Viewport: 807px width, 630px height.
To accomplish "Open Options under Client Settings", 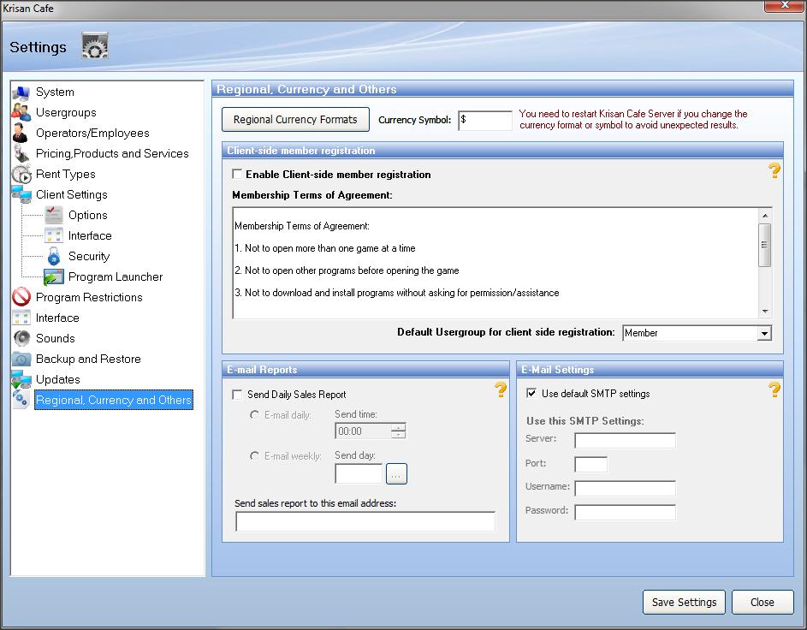I will (x=88, y=215).
